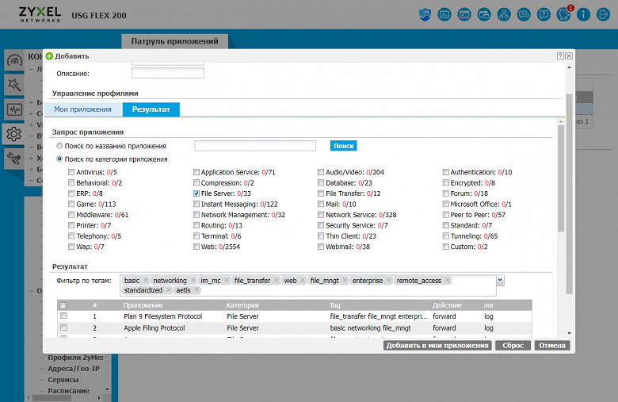Click the Tag column header

[x=335, y=305]
